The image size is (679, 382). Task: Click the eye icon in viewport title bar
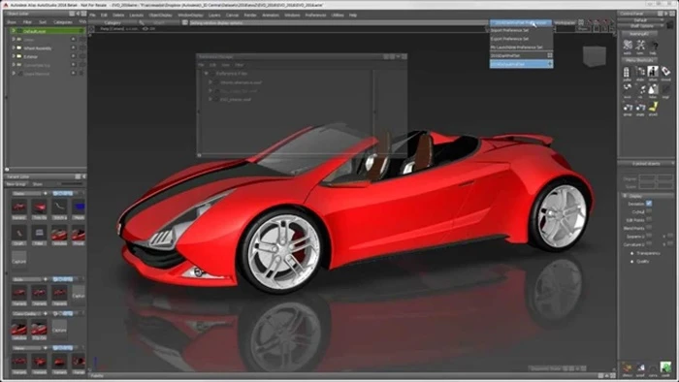coord(145,28)
